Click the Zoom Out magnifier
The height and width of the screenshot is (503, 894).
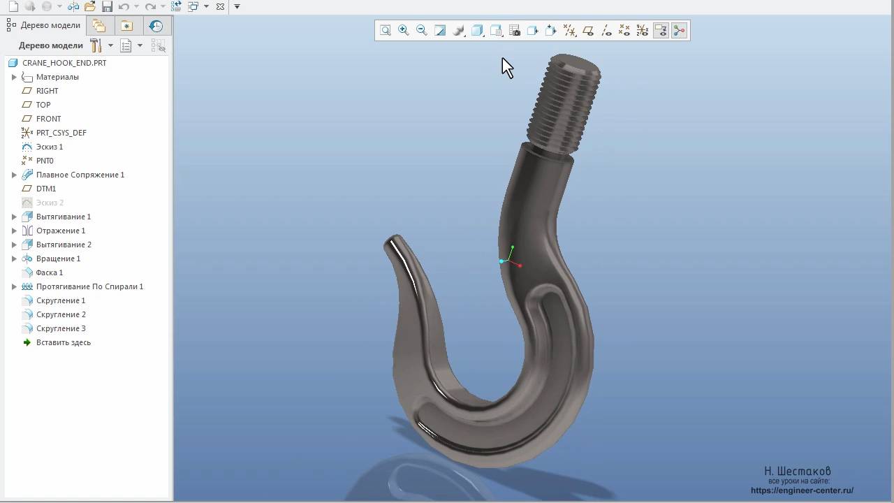pos(422,30)
